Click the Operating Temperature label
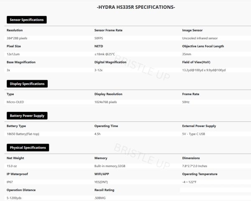The height and width of the screenshot is (201, 251). (200, 174)
